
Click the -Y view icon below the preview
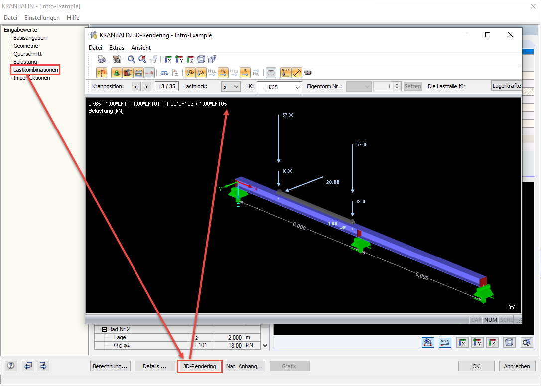tap(477, 343)
